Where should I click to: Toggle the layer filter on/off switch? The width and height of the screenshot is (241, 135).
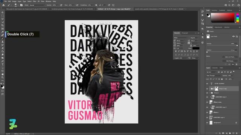234,72
